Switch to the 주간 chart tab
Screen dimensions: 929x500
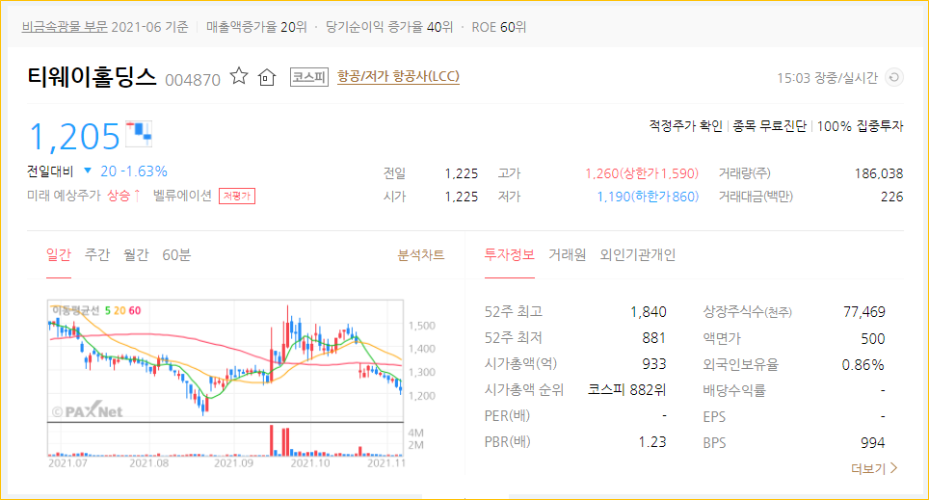tap(97, 255)
